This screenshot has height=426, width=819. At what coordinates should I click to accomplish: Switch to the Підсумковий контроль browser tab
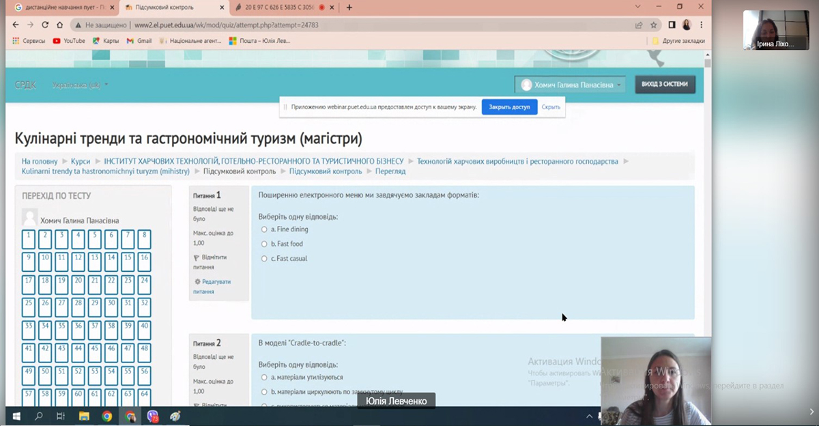point(173,8)
